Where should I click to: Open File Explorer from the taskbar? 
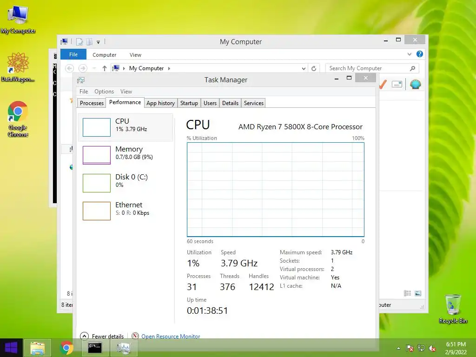point(37,348)
